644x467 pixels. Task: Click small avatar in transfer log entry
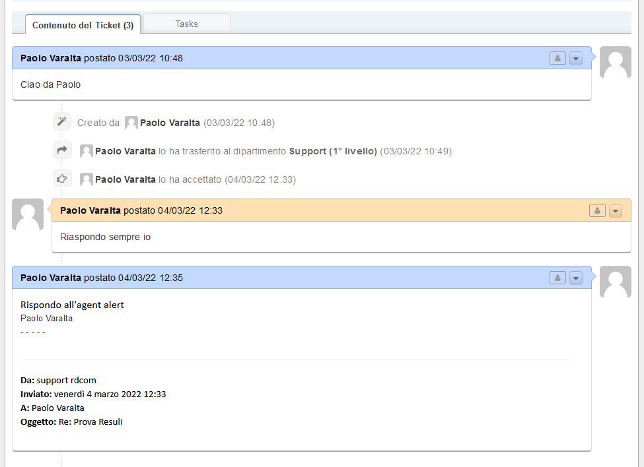click(x=87, y=151)
